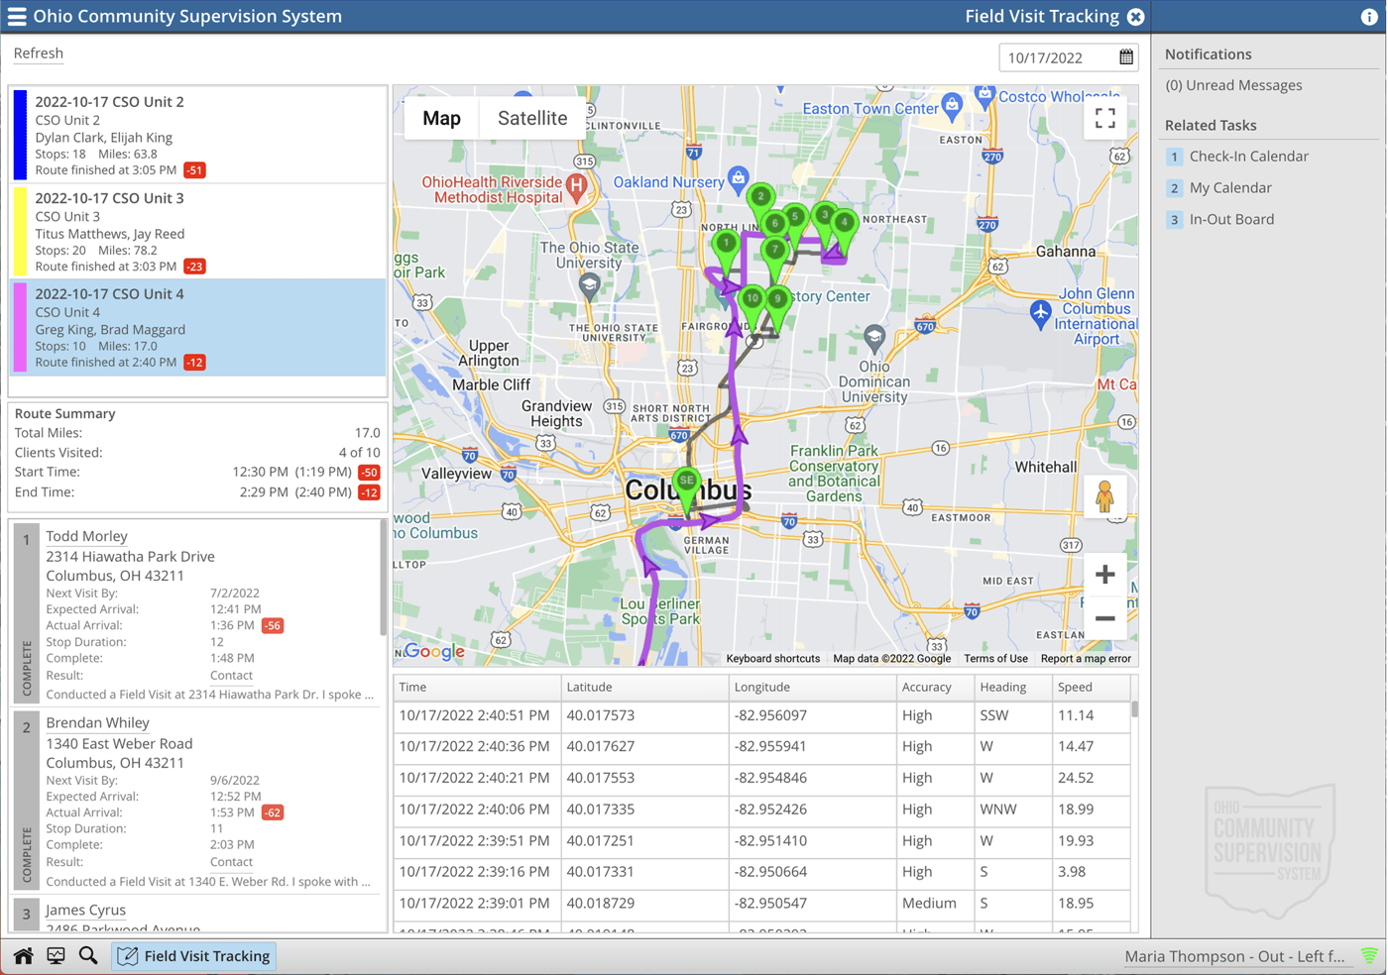
Task: Click the OhioHealth Riverside Hospital map icon
Action: [576, 185]
